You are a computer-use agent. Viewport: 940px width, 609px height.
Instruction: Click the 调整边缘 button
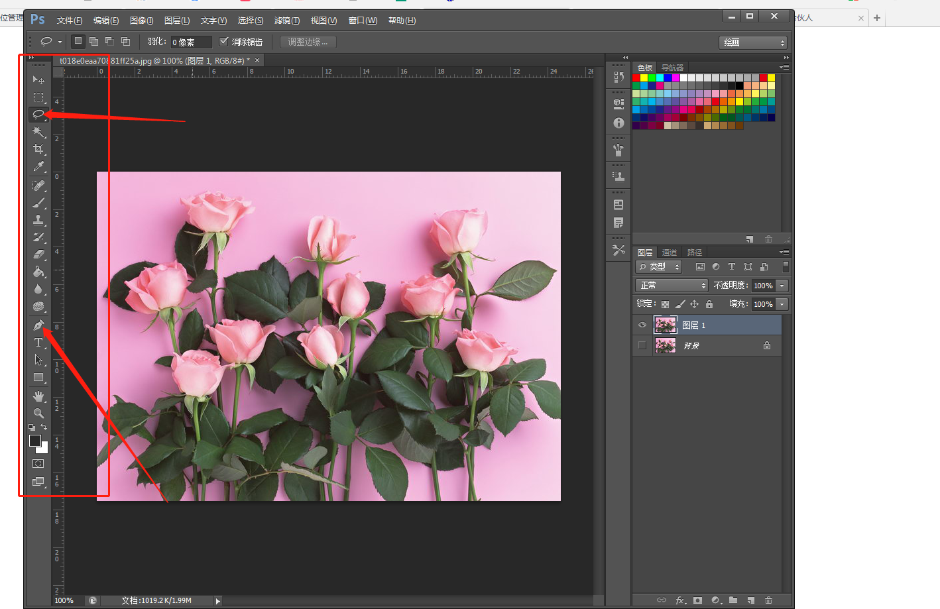pos(308,42)
